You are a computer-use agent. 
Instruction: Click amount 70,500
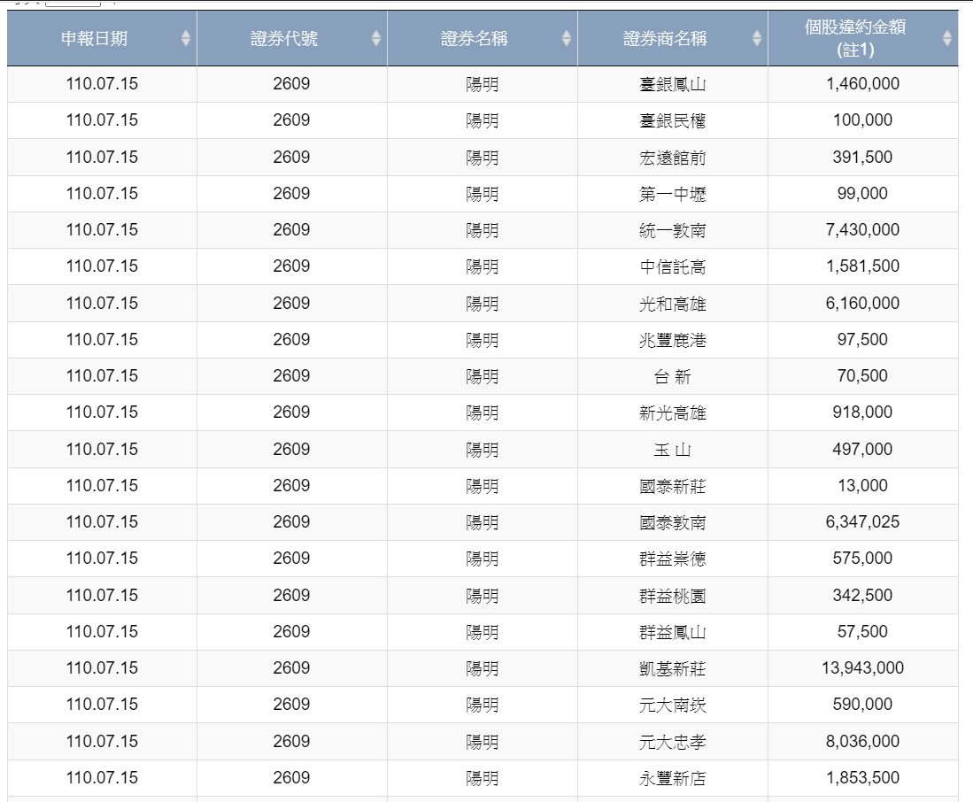click(x=862, y=375)
